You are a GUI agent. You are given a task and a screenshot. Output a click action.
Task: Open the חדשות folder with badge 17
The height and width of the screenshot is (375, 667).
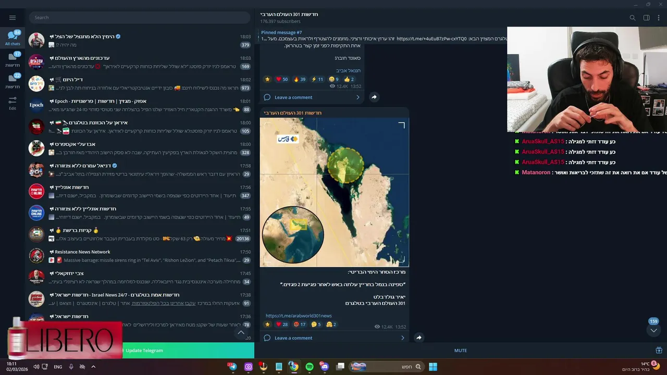tap(13, 59)
